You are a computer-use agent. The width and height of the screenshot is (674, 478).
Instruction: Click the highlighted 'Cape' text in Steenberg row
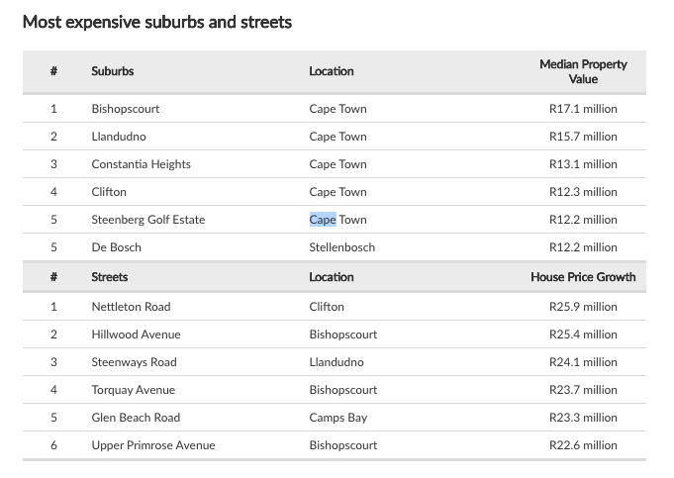pos(323,220)
